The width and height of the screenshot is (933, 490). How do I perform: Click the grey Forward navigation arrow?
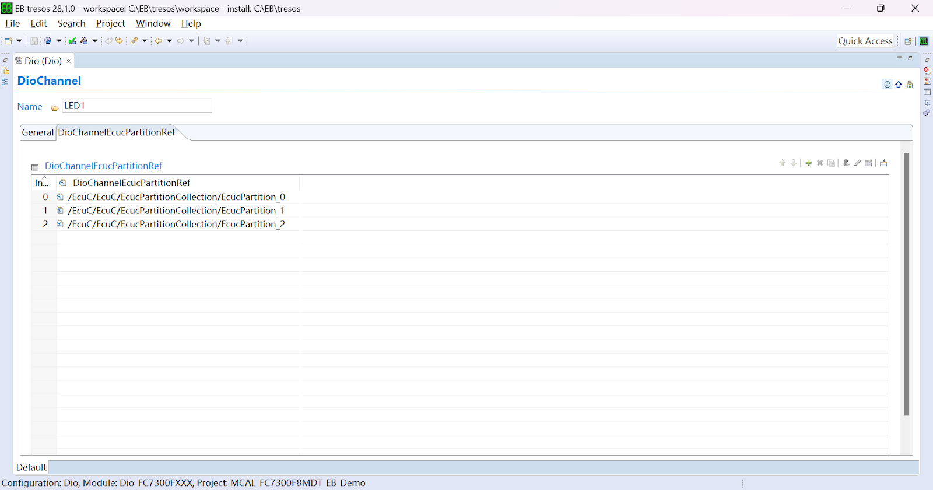[181, 41]
